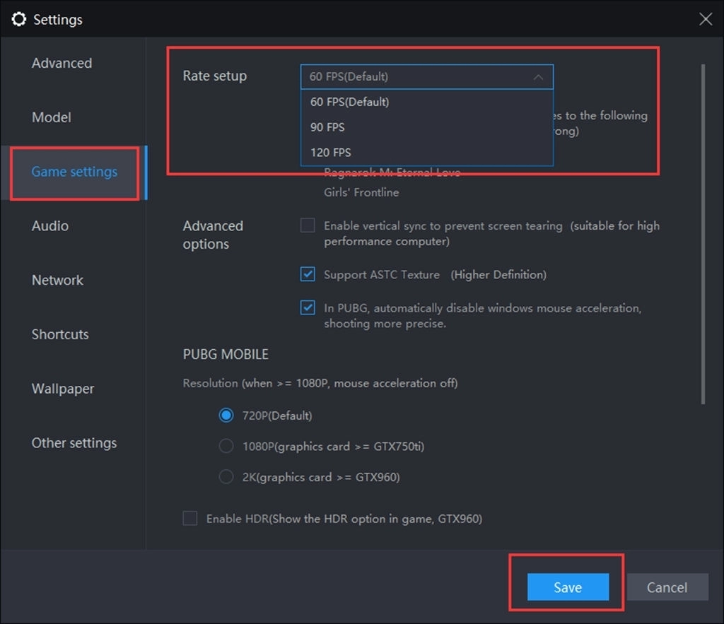Click the Rate setup label
This screenshot has height=624, width=724.
click(x=215, y=76)
